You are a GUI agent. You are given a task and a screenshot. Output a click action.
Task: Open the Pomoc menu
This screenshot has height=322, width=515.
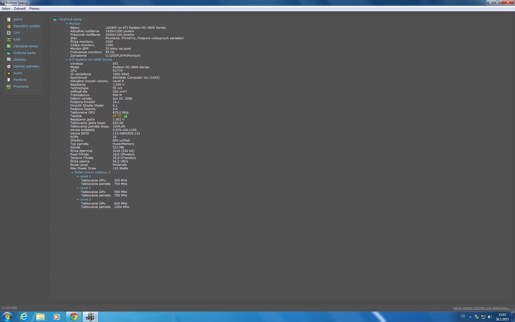35,9
